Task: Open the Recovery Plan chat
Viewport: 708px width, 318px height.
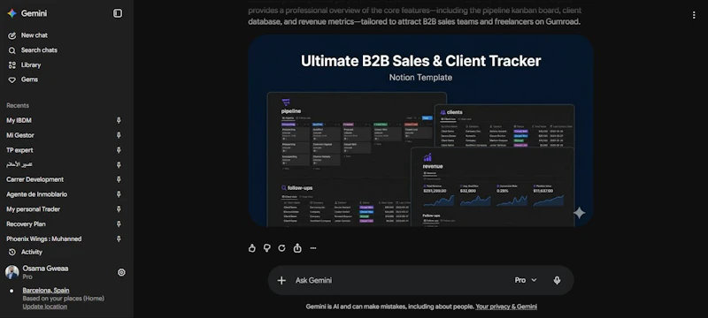Action: pos(26,223)
